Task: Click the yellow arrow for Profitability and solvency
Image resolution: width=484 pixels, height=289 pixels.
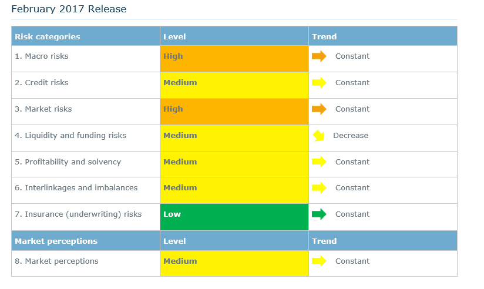Action: point(319,162)
